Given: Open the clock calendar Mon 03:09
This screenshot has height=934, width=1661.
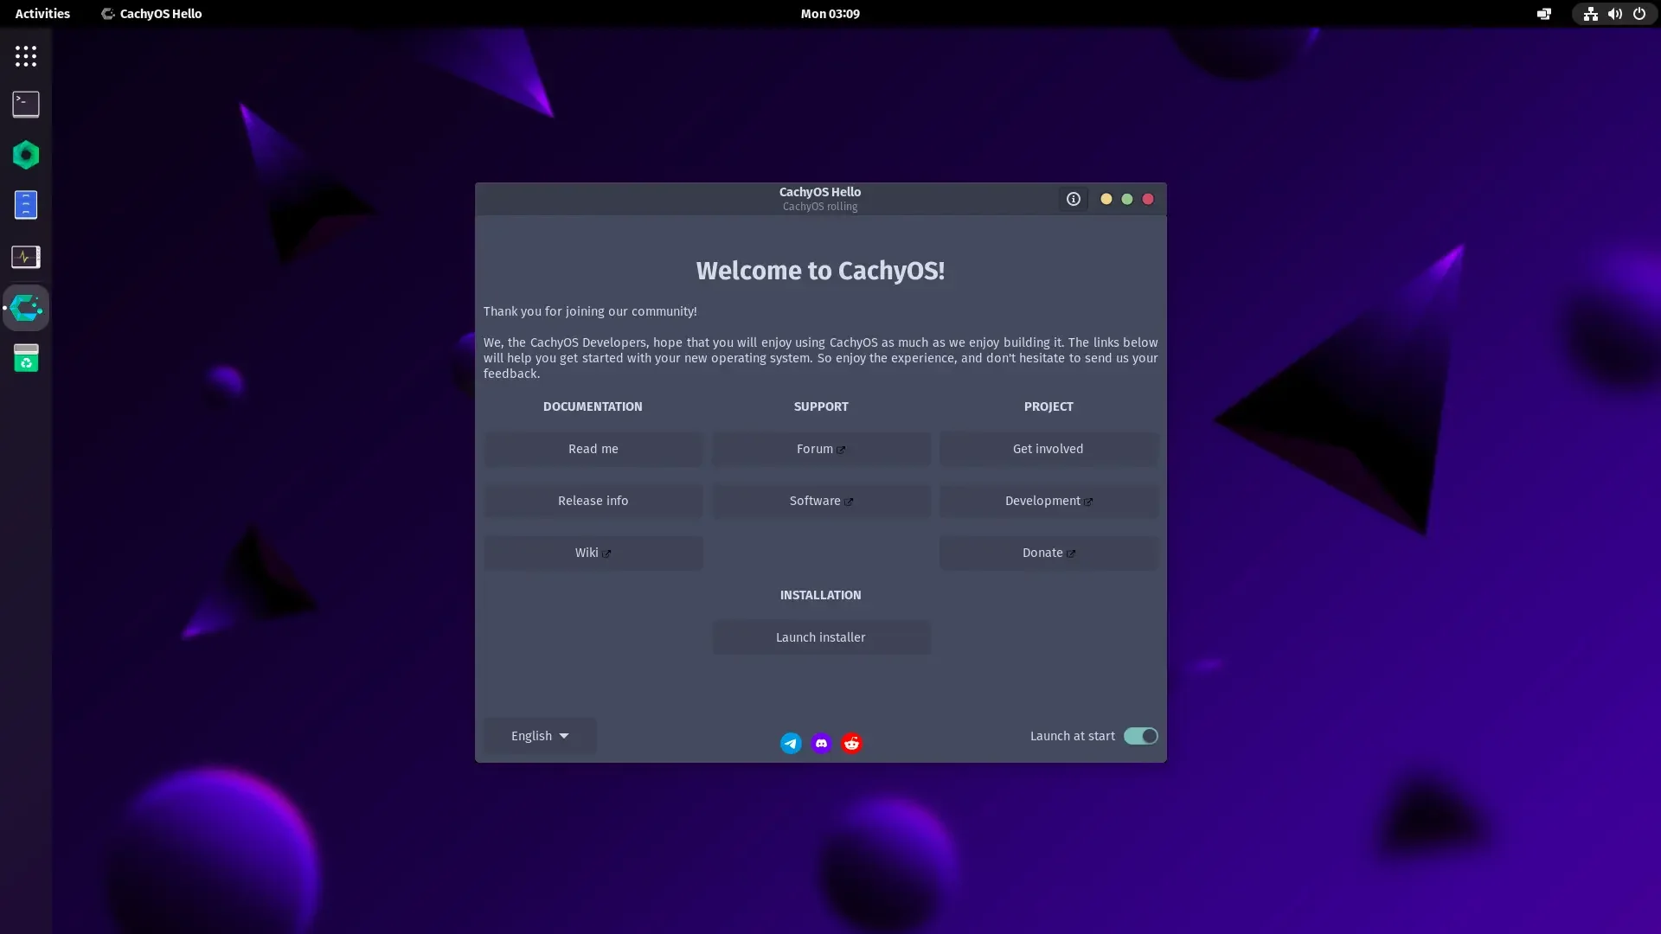Looking at the screenshot, I should (830, 14).
